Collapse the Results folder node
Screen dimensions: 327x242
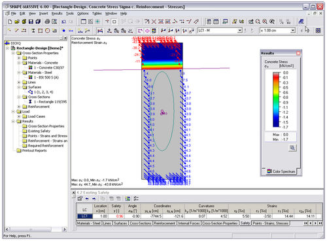click(13, 122)
